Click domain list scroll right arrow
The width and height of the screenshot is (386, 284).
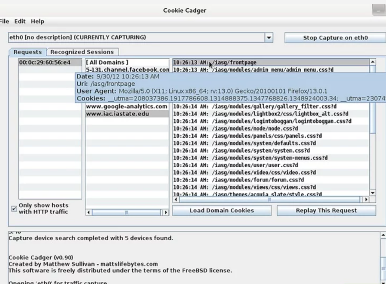(x=166, y=212)
